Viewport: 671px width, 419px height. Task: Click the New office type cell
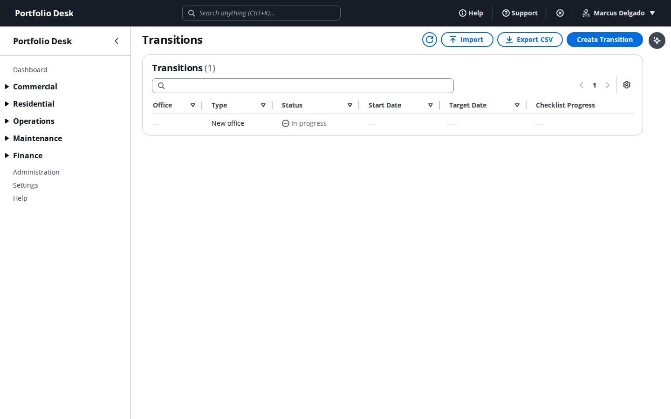[228, 123]
